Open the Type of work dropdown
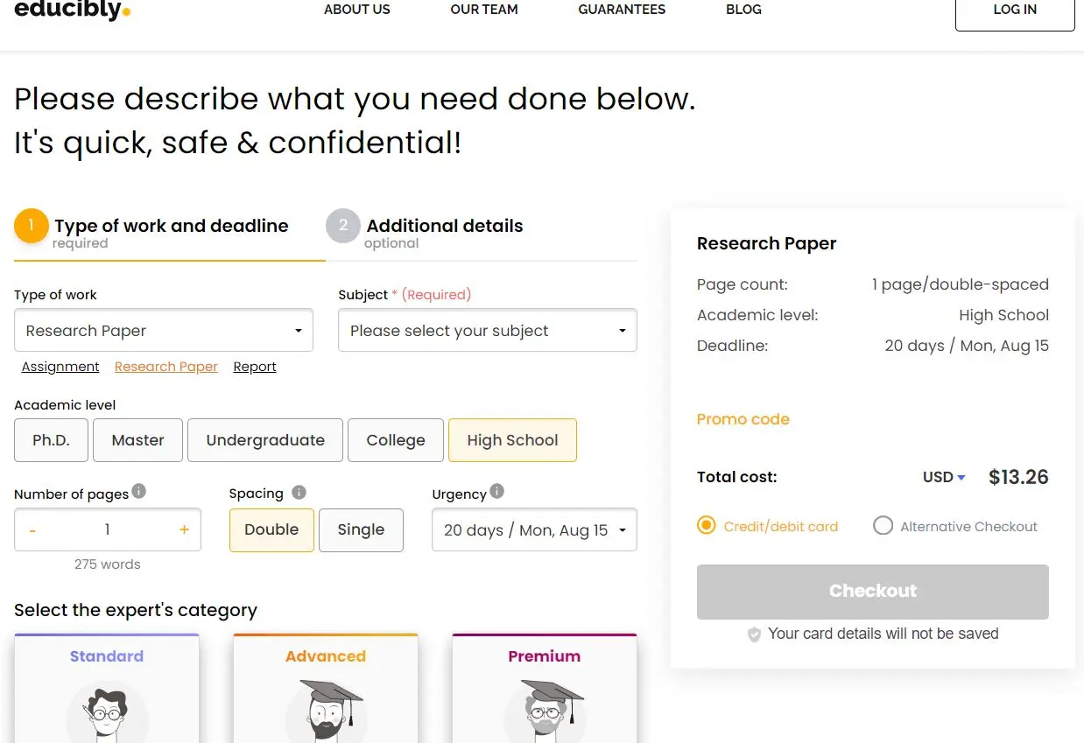 164,331
